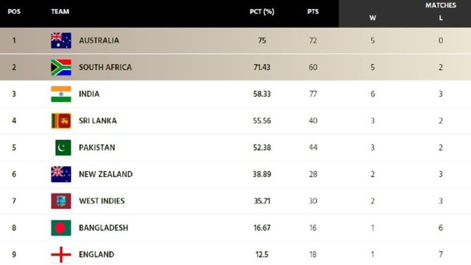Click the New Zealand flag icon
471x265 pixels.
click(x=61, y=174)
